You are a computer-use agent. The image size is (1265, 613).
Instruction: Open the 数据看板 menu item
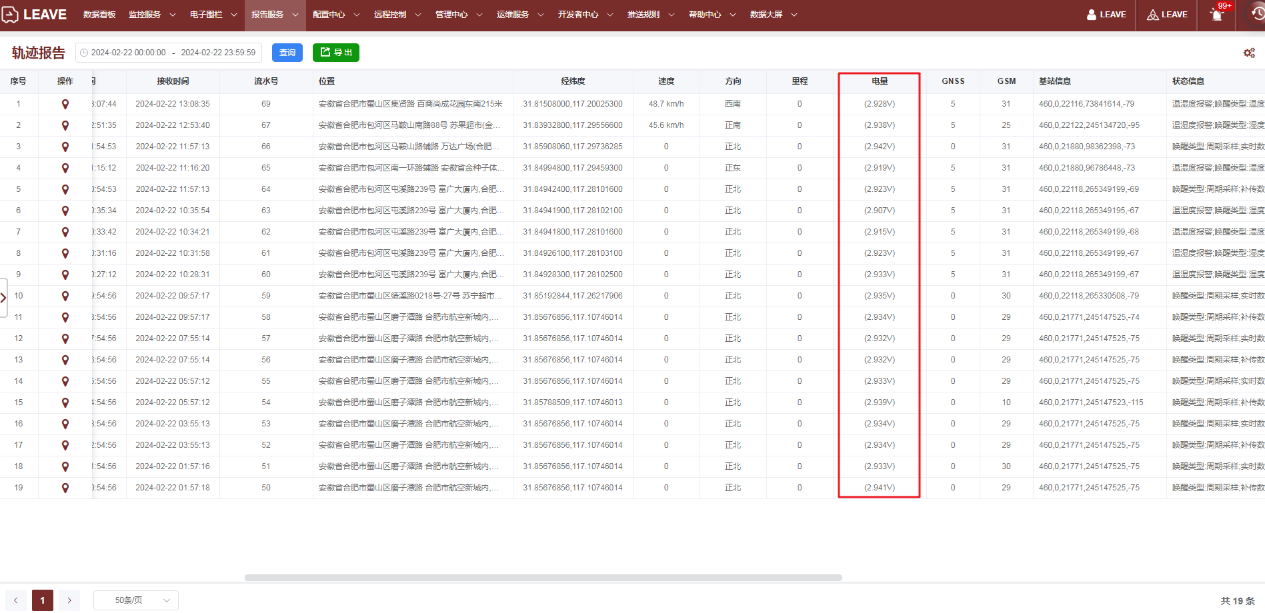point(99,15)
